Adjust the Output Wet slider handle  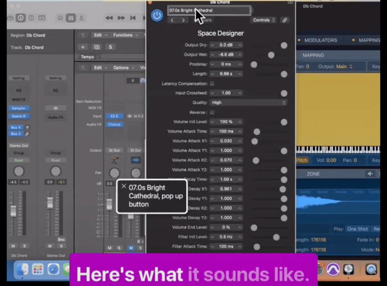(x=271, y=55)
